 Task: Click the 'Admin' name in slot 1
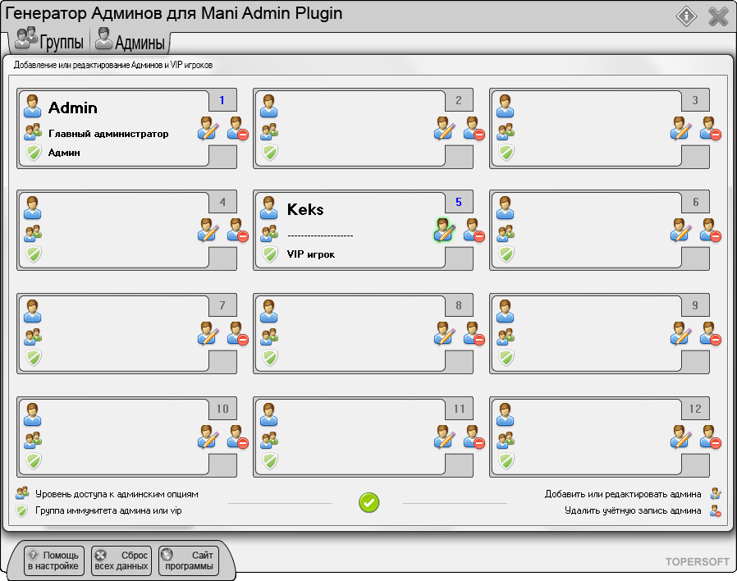click(73, 108)
